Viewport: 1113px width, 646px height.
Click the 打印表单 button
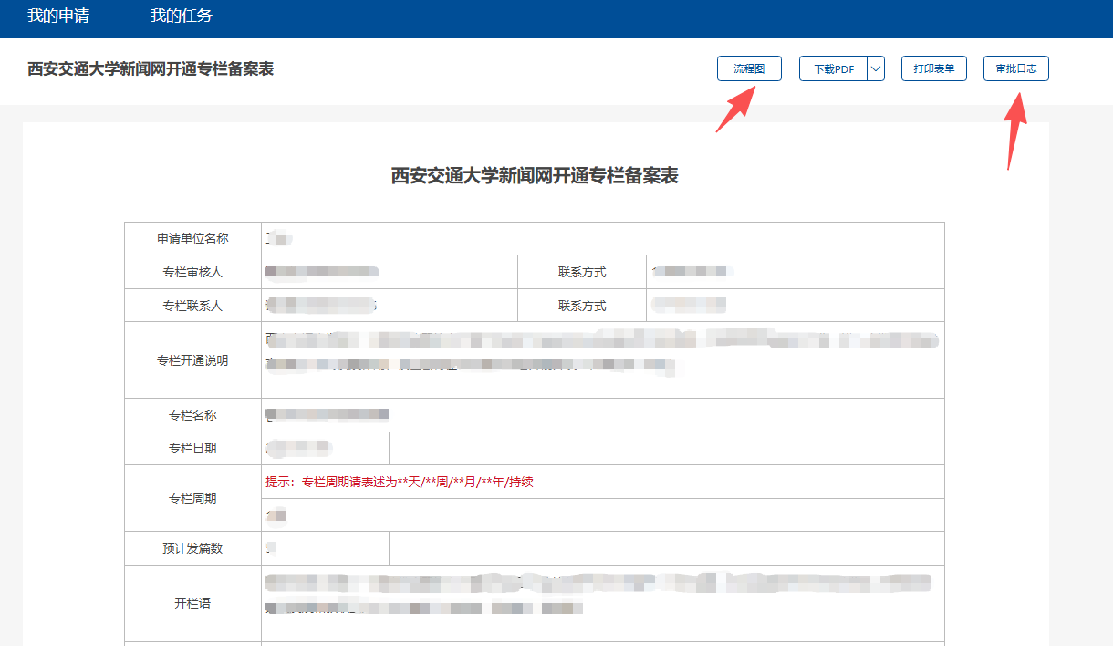pos(933,69)
